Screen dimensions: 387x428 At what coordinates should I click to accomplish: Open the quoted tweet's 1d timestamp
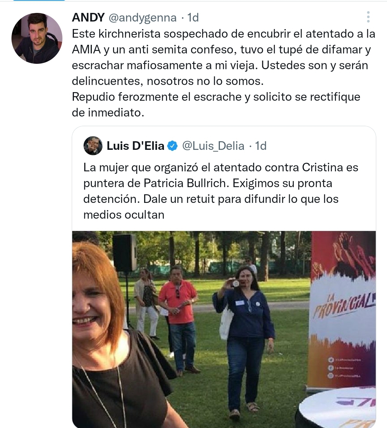click(x=261, y=146)
